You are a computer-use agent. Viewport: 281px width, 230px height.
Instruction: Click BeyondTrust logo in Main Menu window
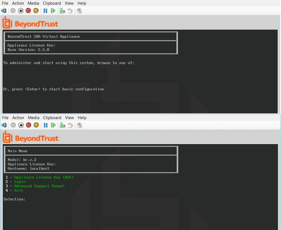point(30,137)
